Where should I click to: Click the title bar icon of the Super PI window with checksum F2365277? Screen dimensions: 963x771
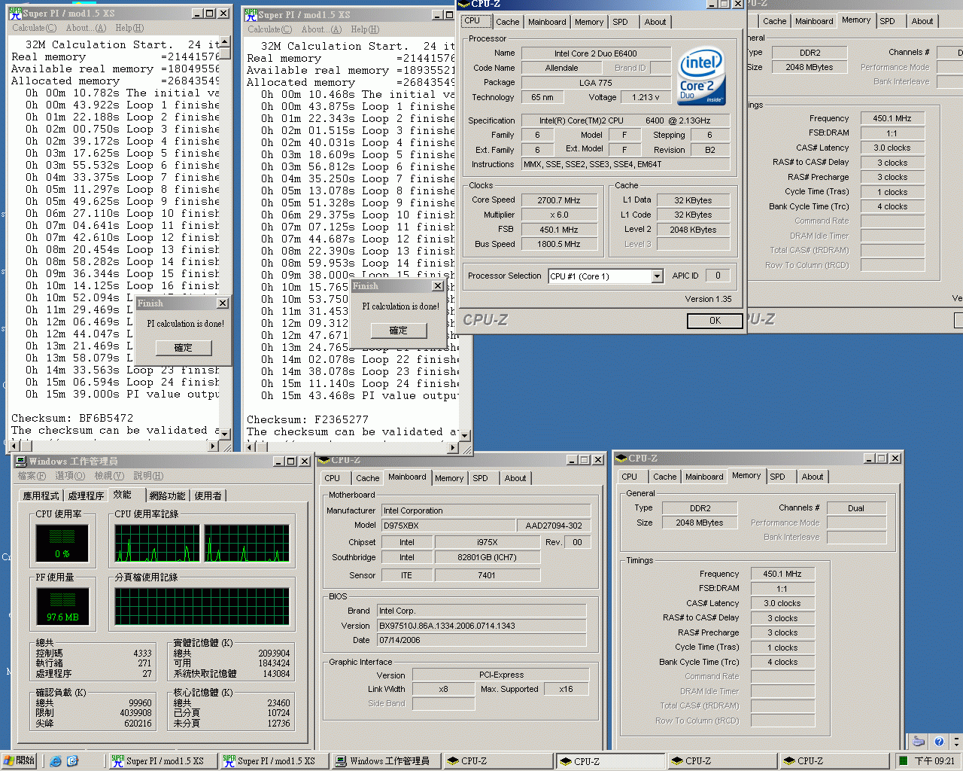[250, 14]
